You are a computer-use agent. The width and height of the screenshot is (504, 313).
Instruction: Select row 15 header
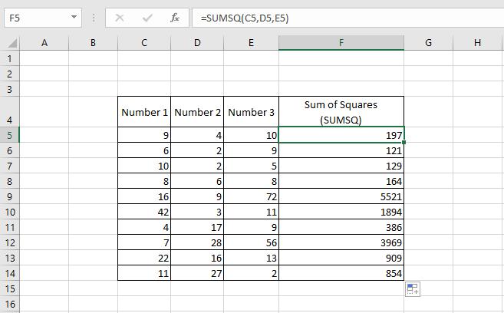pyautogui.click(x=10, y=288)
